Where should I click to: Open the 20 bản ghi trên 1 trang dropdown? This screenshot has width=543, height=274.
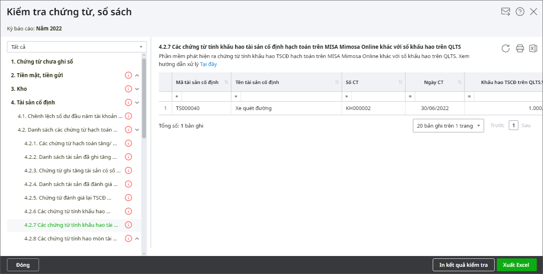click(448, 126)
